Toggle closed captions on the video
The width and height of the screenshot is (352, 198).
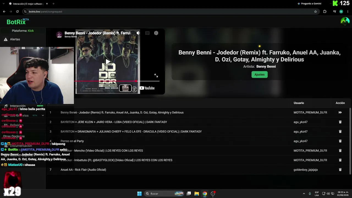coord(147,33)
